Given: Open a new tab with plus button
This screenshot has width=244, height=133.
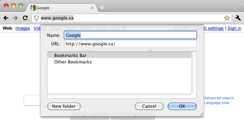Looking at the screenshot, I should point(102,8).
